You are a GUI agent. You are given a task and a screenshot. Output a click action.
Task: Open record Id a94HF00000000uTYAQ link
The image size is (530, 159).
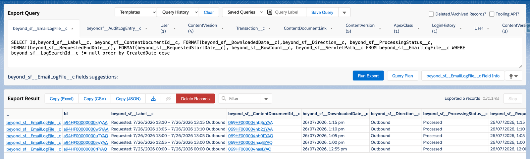pyautogui.click(x=86, y=136)
